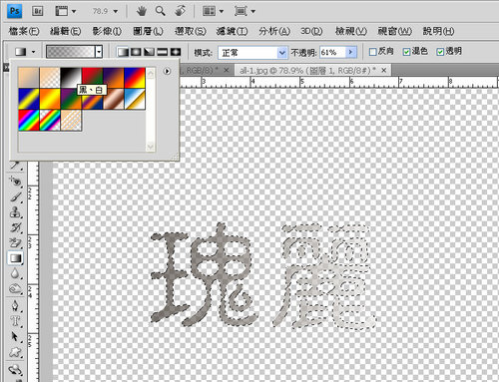499x382 pixels.
Task: Launch Adobe Bridge with Br icon
Action: coord(37,11)
